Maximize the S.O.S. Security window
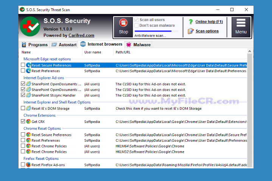Image resolution: width=272 pixels, height=181 pixels. pos(232,10)
